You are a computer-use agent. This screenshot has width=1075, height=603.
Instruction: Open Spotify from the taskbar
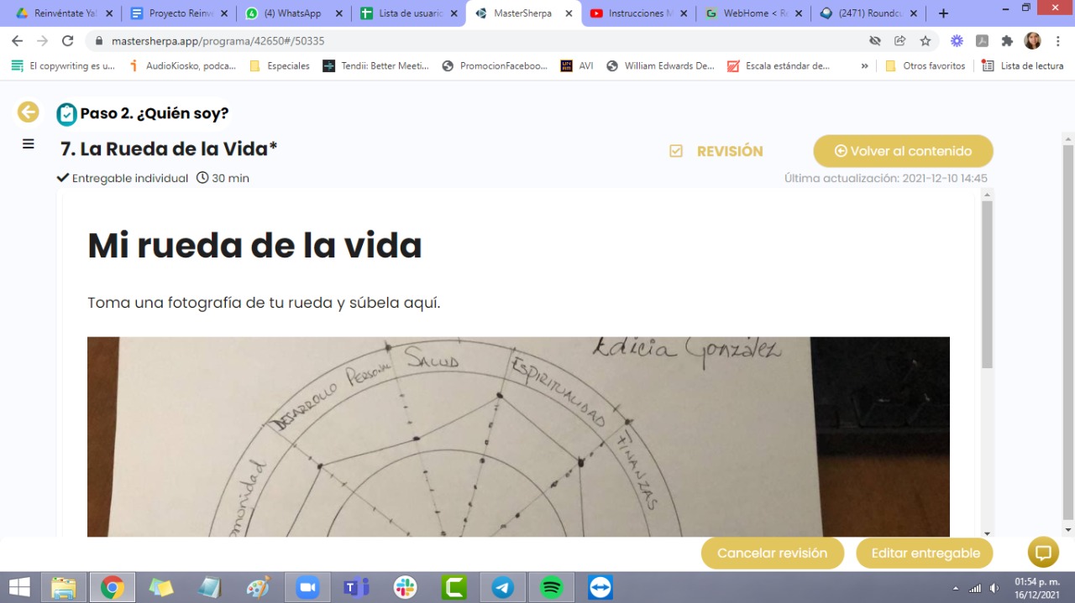click(552, 588)
